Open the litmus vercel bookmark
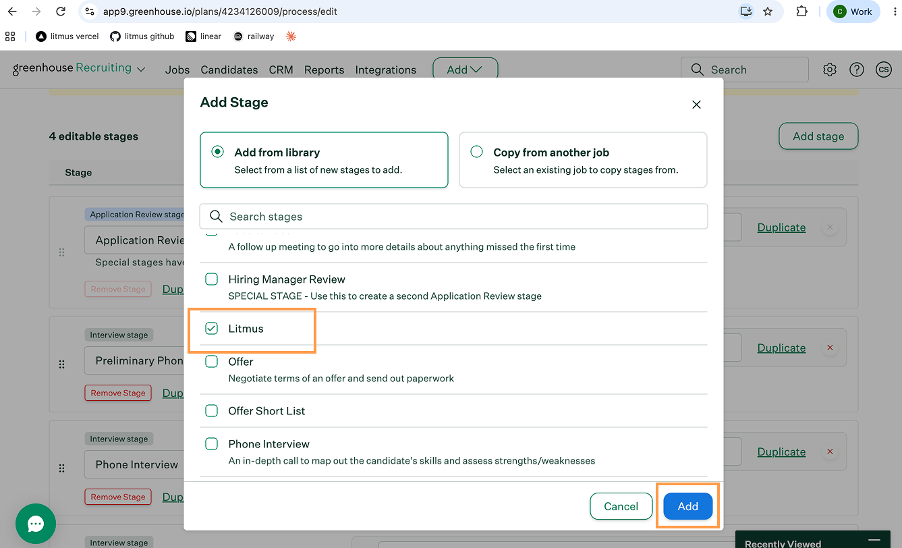Image resolution: width=902 pixels, height=548 pixels. coord(67,36)
